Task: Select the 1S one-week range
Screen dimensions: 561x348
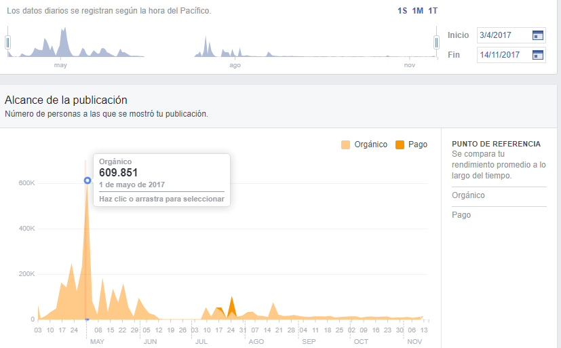Action: click(x=402, y=11)
